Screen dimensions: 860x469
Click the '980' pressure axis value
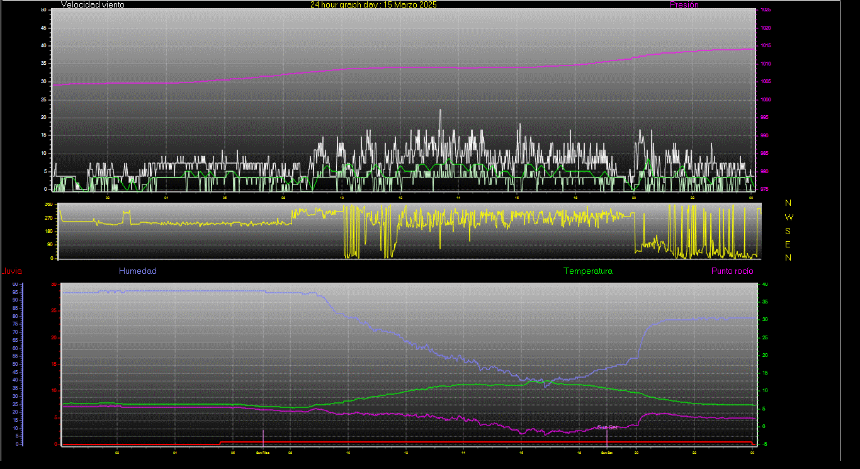(x=764, y=171)
